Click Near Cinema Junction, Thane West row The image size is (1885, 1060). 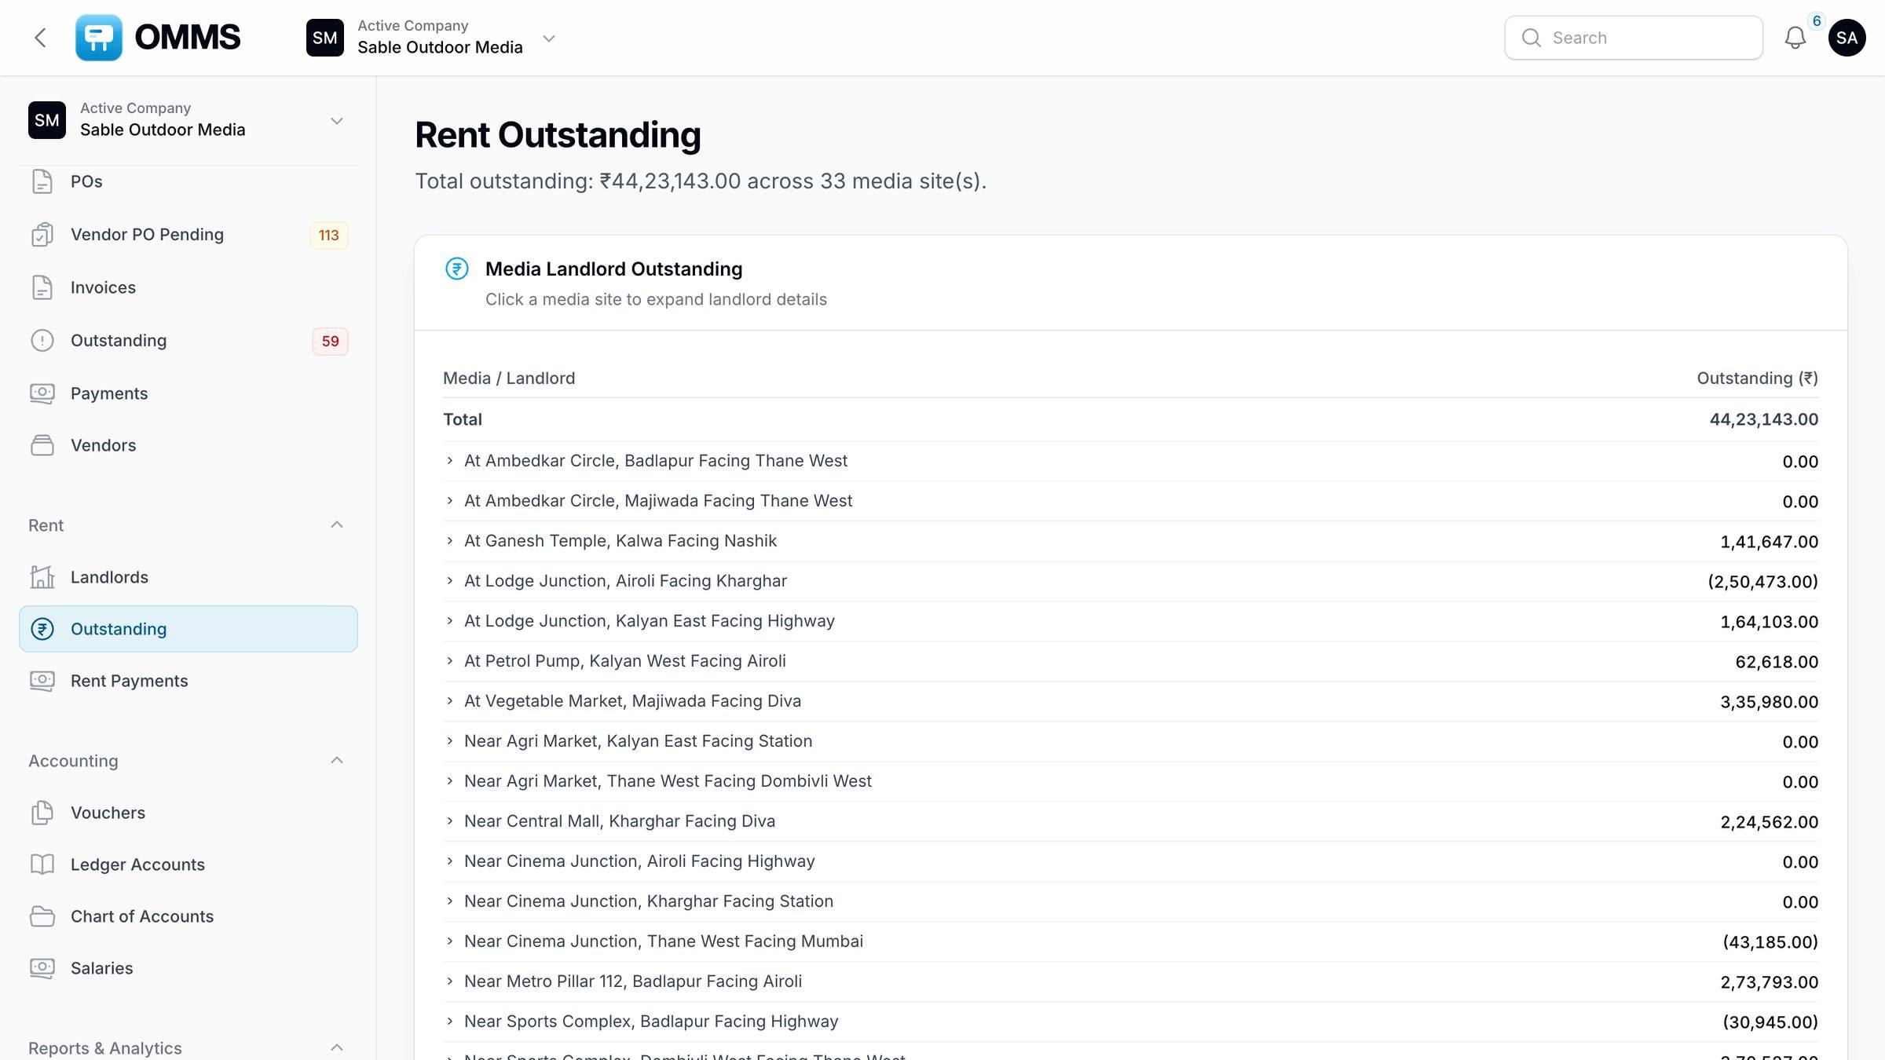coord(1130,941)
